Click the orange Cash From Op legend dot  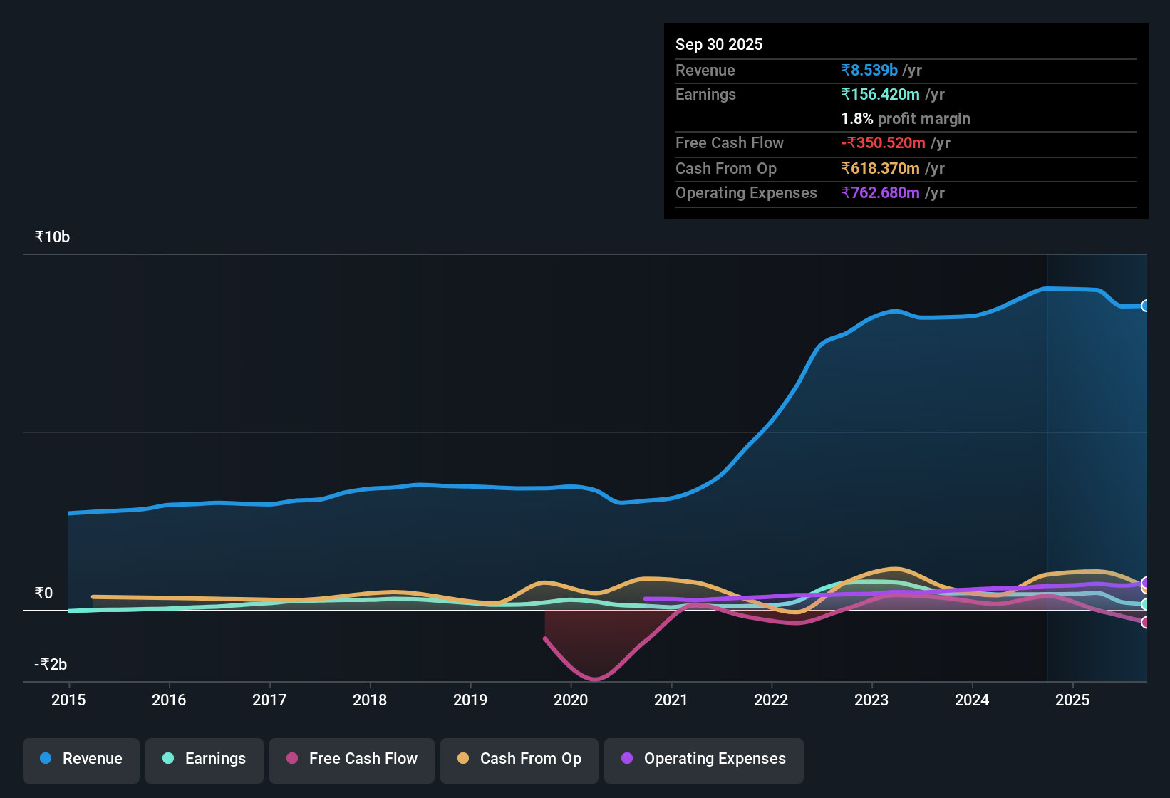coord(463,759)
